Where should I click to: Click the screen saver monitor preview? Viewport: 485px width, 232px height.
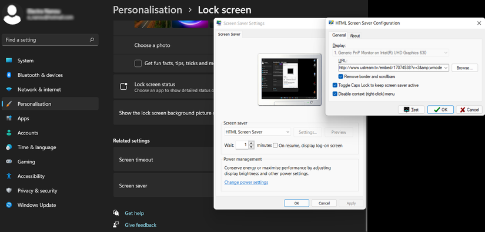point(289,79)
